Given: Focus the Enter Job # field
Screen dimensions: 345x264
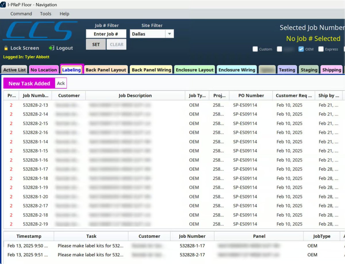Looking at the screenshot, I should [x=106, y=34].
